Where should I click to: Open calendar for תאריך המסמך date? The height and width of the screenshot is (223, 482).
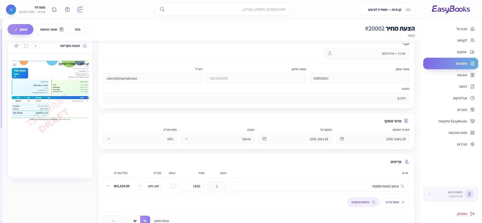(342, 139)
